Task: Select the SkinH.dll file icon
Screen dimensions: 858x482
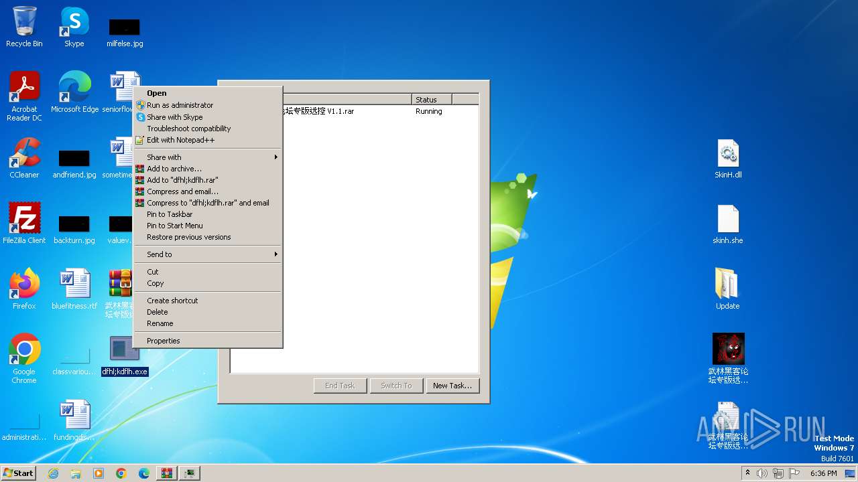Action: pyautogui.click(x=728, y=159)
